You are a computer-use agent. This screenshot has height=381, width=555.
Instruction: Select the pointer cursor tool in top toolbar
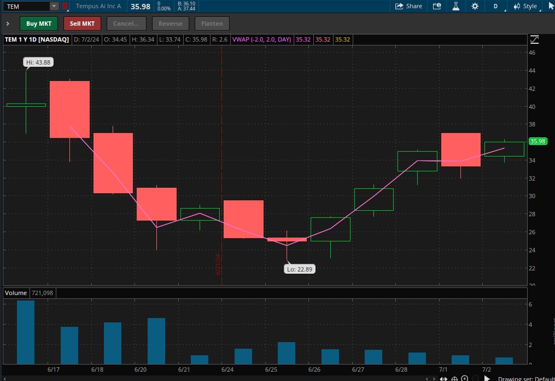click(x=552, y=6)
